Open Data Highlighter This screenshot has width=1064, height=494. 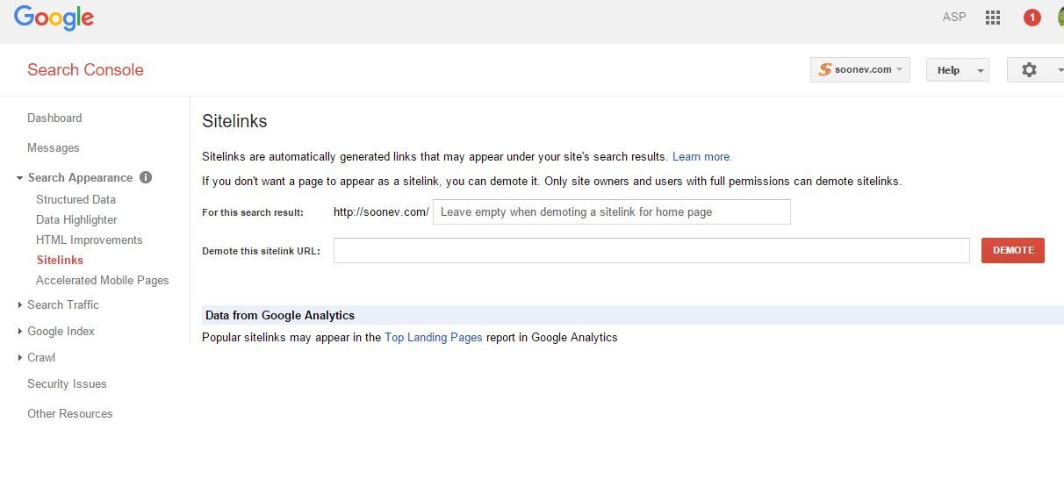pyautogui.click(x=76, y=219)
